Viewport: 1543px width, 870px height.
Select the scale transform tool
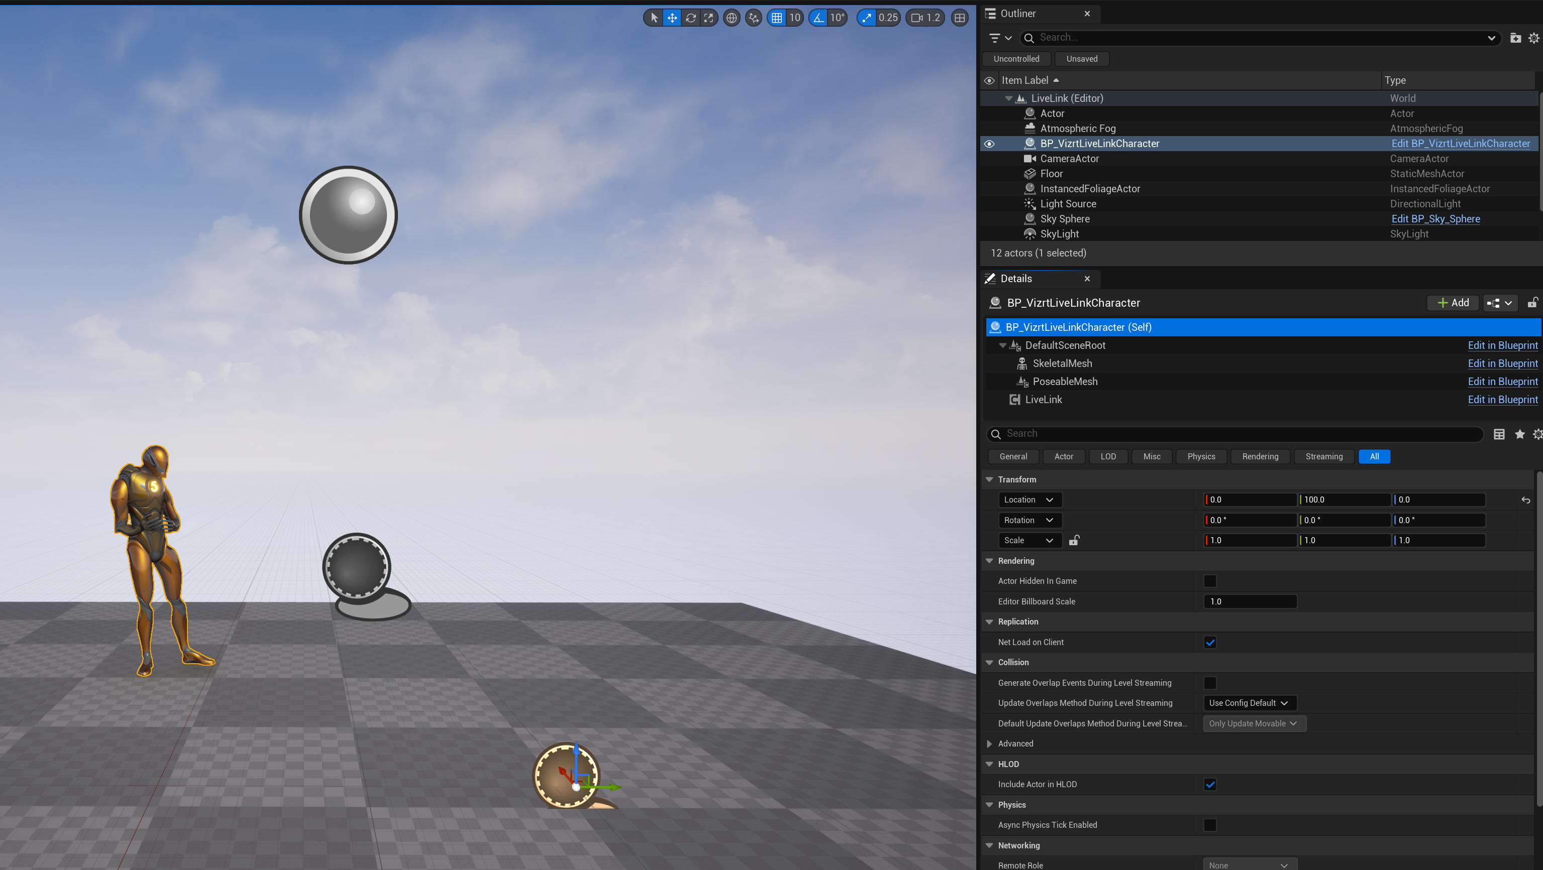coord(708,18)
